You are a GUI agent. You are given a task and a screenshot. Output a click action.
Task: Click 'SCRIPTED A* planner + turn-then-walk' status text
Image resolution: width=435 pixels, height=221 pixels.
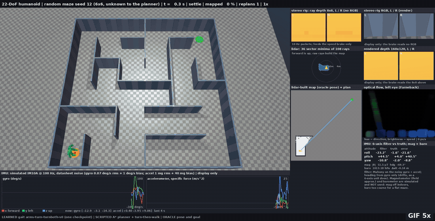(x=128, y=217)
